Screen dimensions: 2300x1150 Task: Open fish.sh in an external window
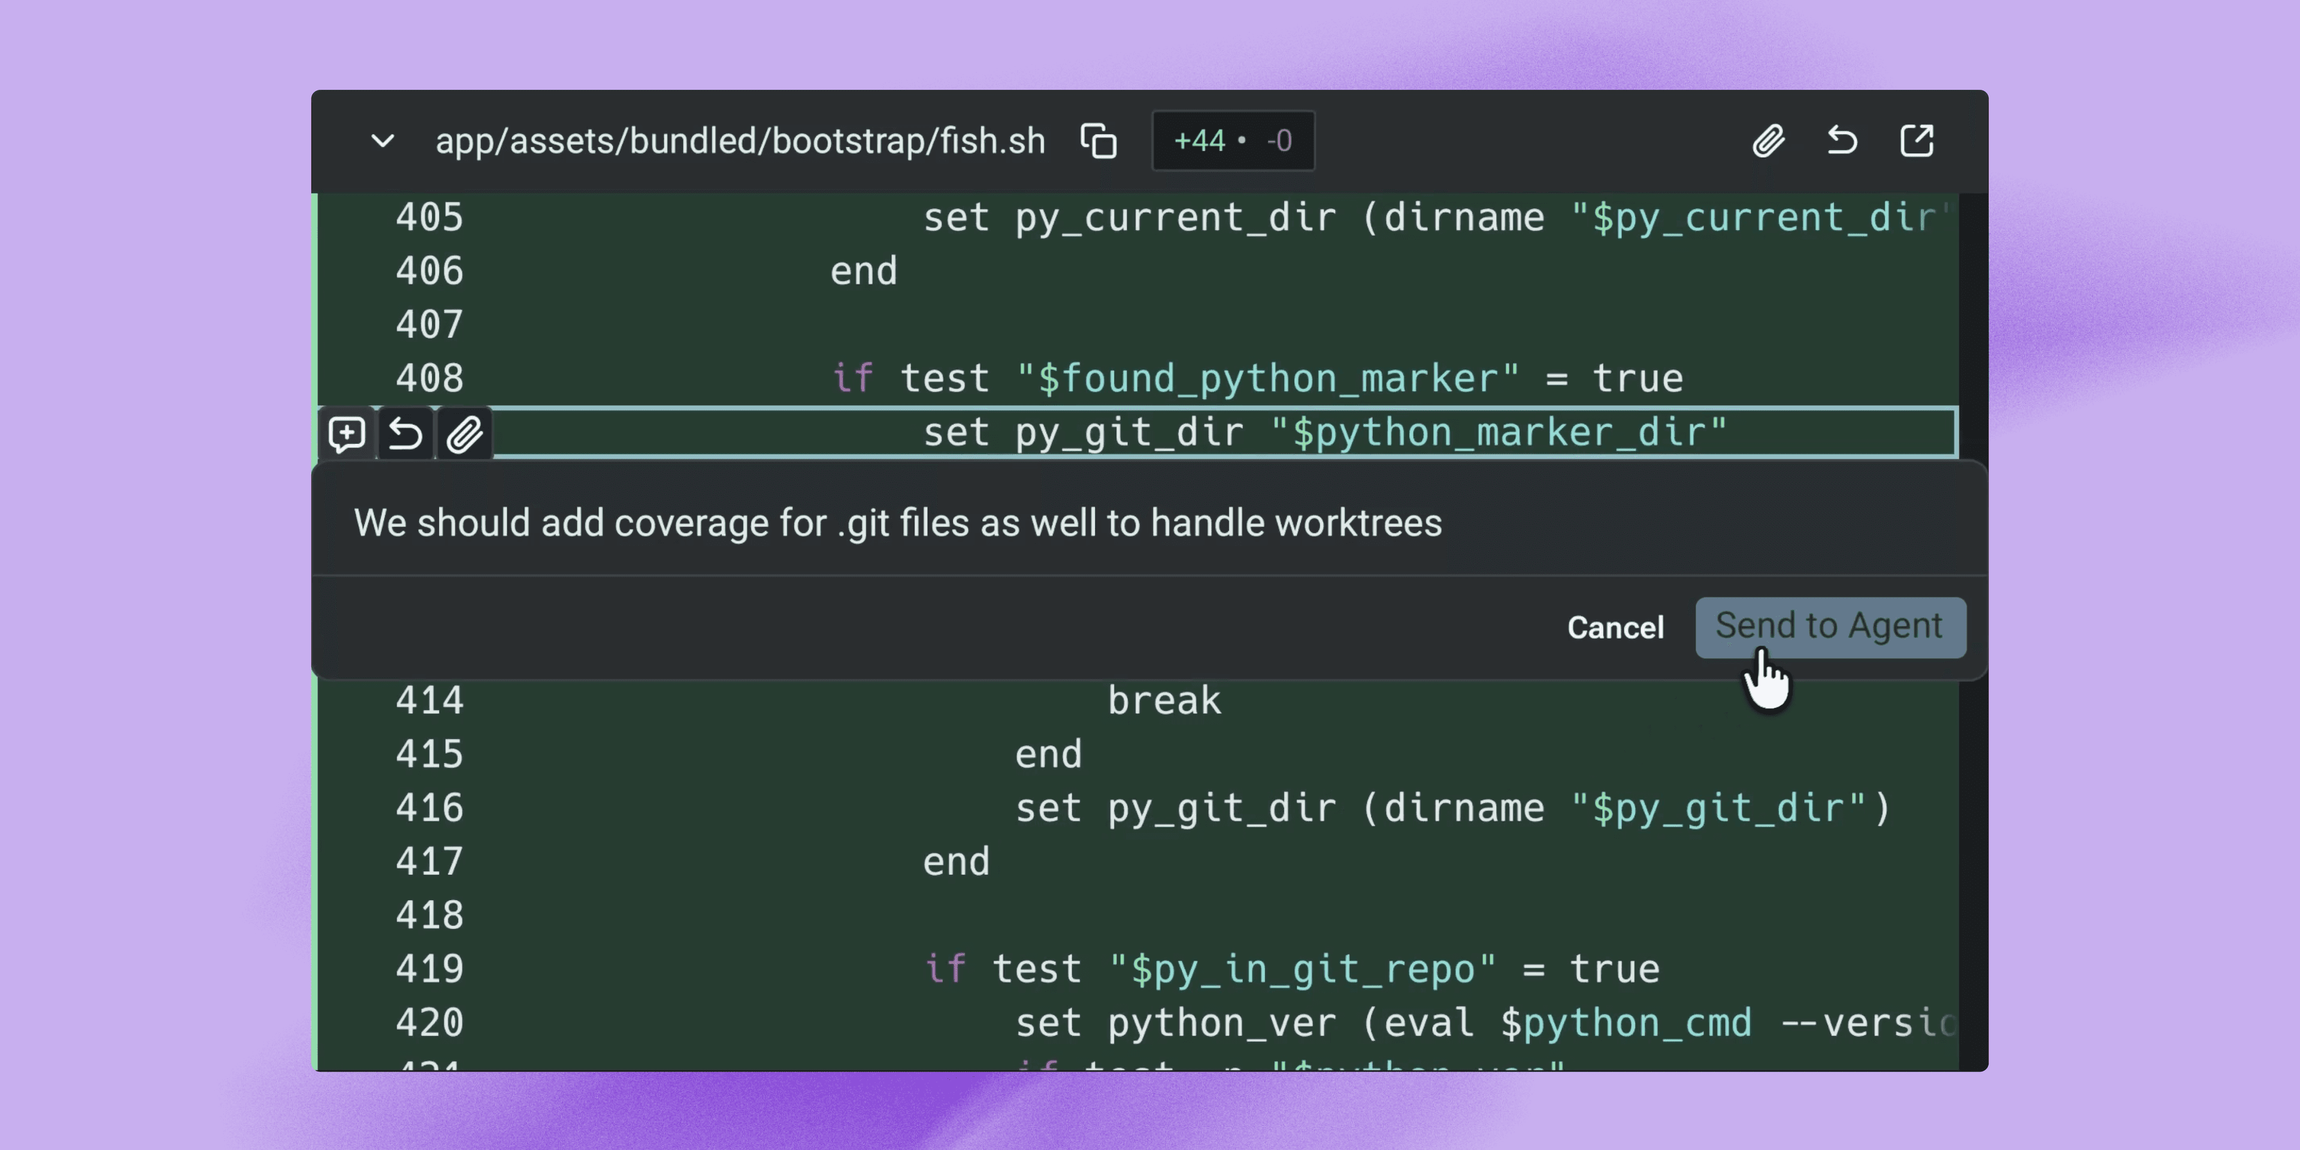point(1916,140)
